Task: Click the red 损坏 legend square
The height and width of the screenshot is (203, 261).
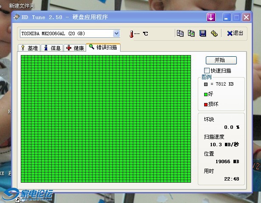Action: pos(206,104)
